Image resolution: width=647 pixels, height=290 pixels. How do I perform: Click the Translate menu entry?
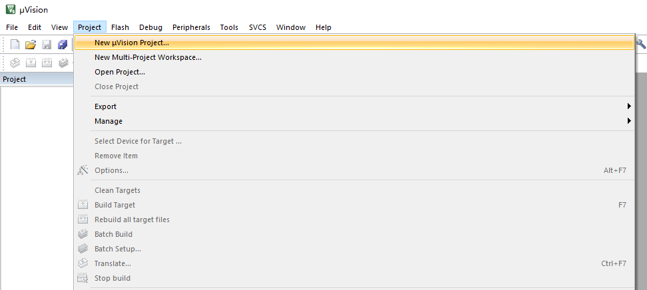coord(354,263)
